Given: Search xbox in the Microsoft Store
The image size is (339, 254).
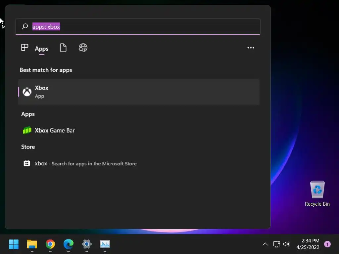Looking at the screenshot, I should 139,163.
